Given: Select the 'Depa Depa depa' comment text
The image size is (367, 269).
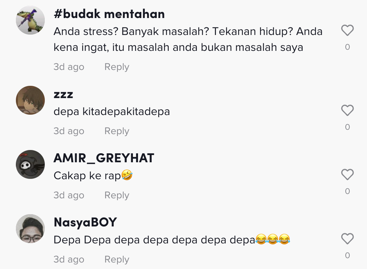Looking at the screenshot, I should tap(172, 240).
